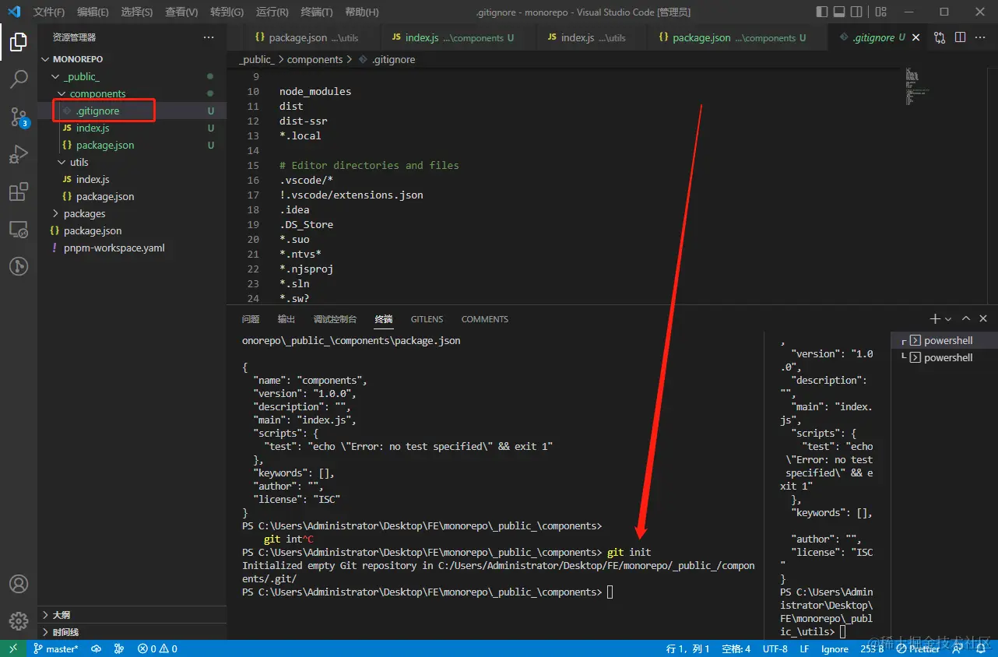Open the Search view in activity bar
998x657 pixels.
tap(19, 79)
